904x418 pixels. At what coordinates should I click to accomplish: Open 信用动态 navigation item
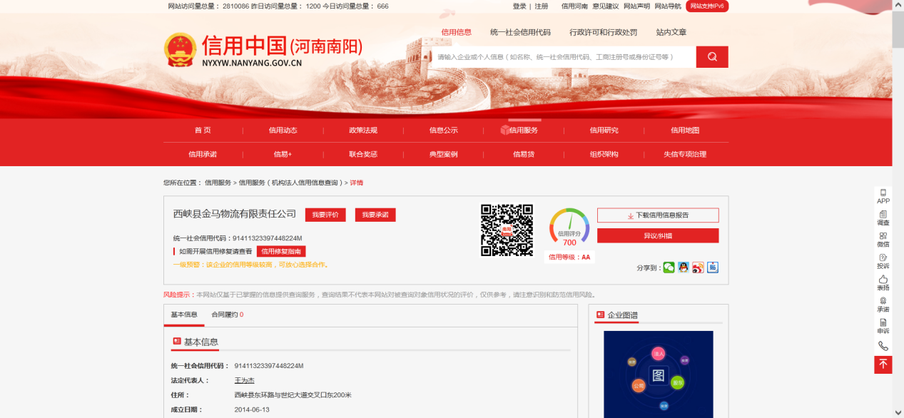283,131
